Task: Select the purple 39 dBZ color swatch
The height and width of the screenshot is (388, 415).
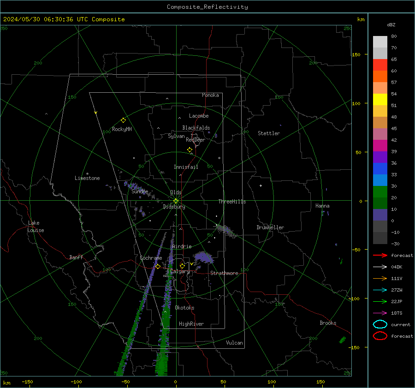Action: [380, 157]
